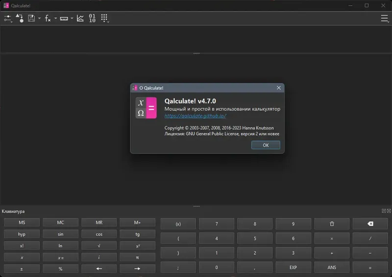The image size is (392, 277).
Task: Click the (x) parentheses wrap key
Action: [x=178, y=224]
